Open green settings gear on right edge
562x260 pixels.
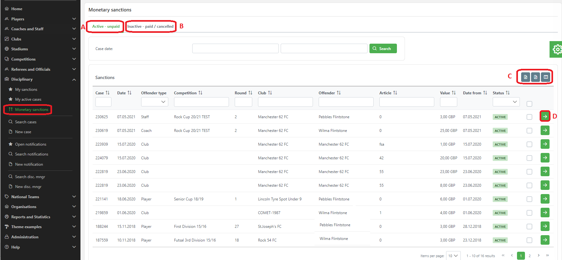(557, 49)
